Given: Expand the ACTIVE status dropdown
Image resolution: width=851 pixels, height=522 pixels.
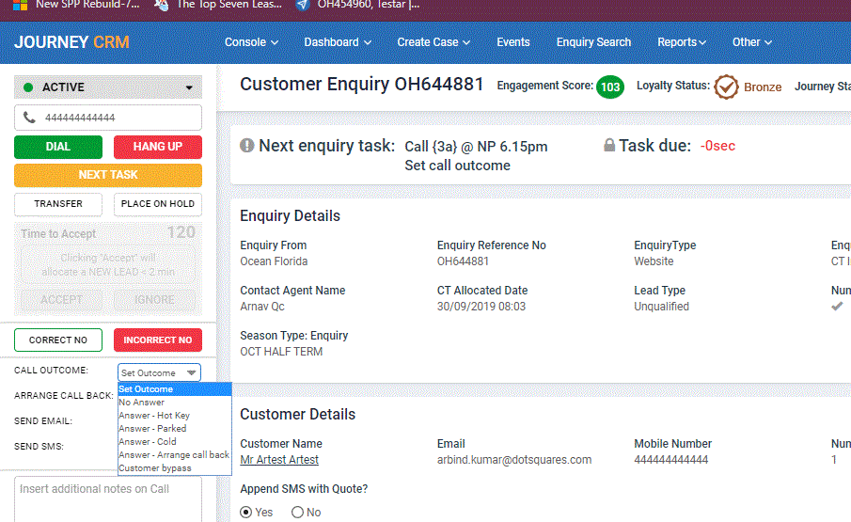Looking at the screenshot, I should coord(108,87).
